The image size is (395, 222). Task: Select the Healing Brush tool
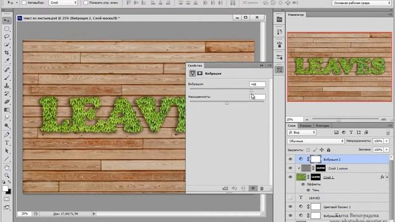coord(7,70)
